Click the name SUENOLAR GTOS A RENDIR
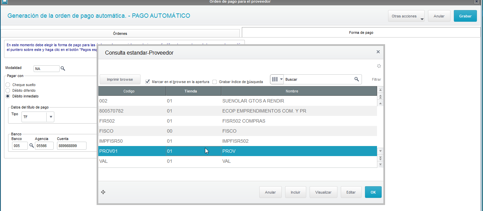The height and width of the screenshot is (211, 483). pyautogui.click(x=253, y=101)
